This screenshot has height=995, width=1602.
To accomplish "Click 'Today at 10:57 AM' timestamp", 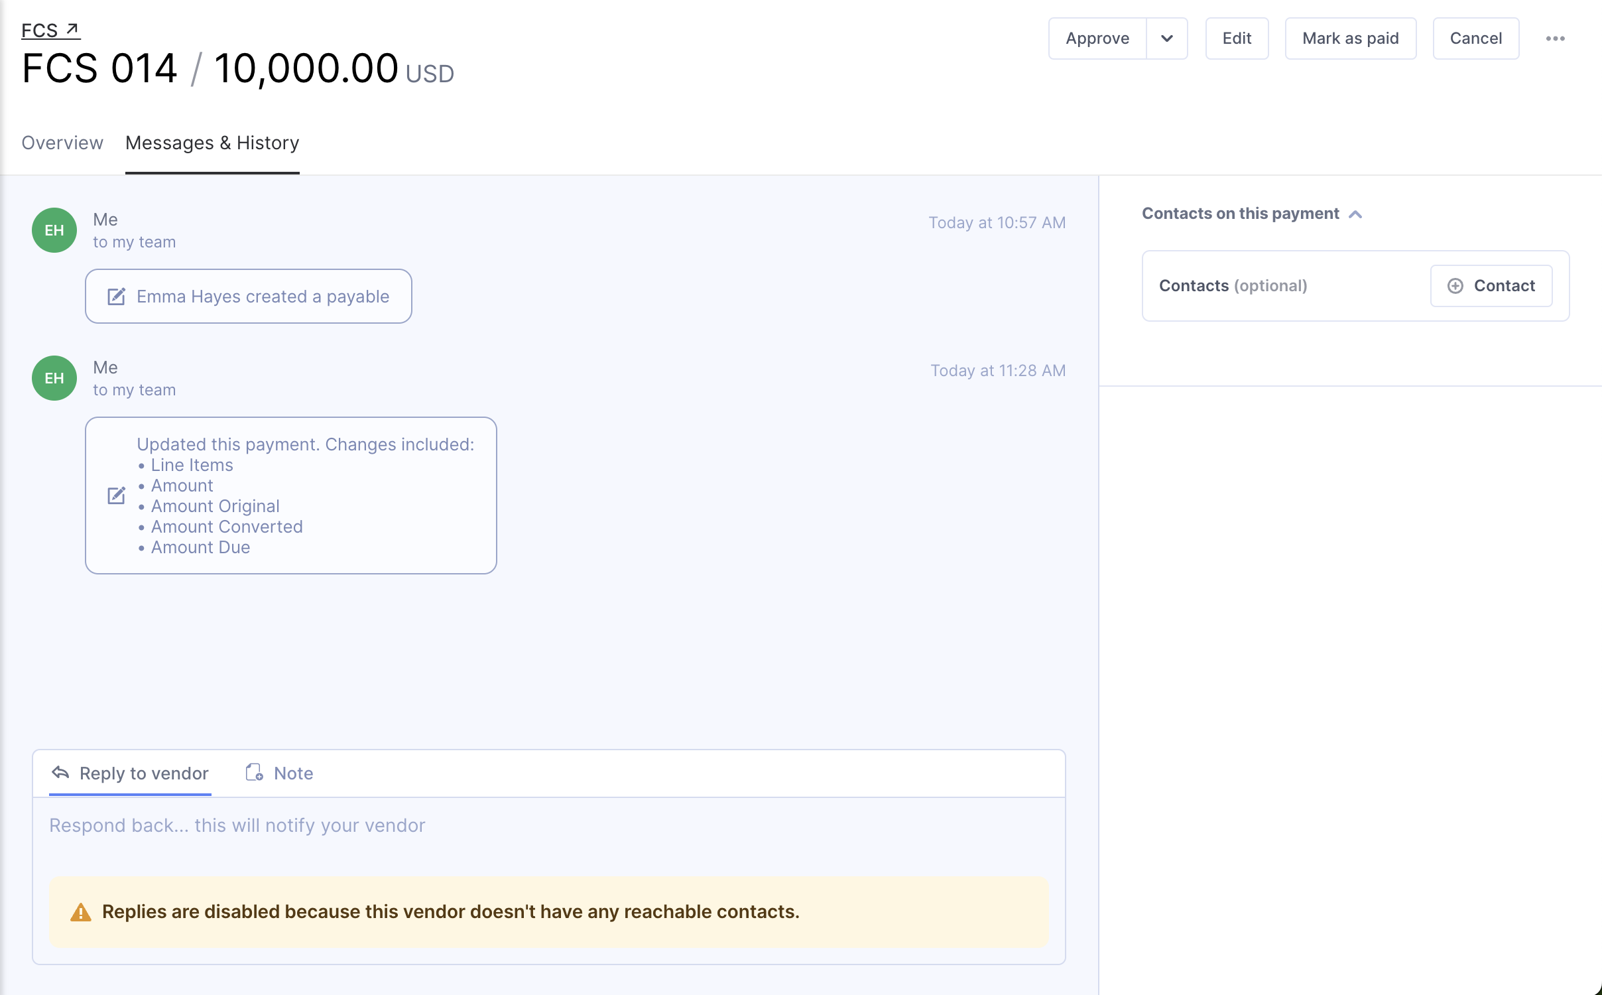I will [997, 223].
